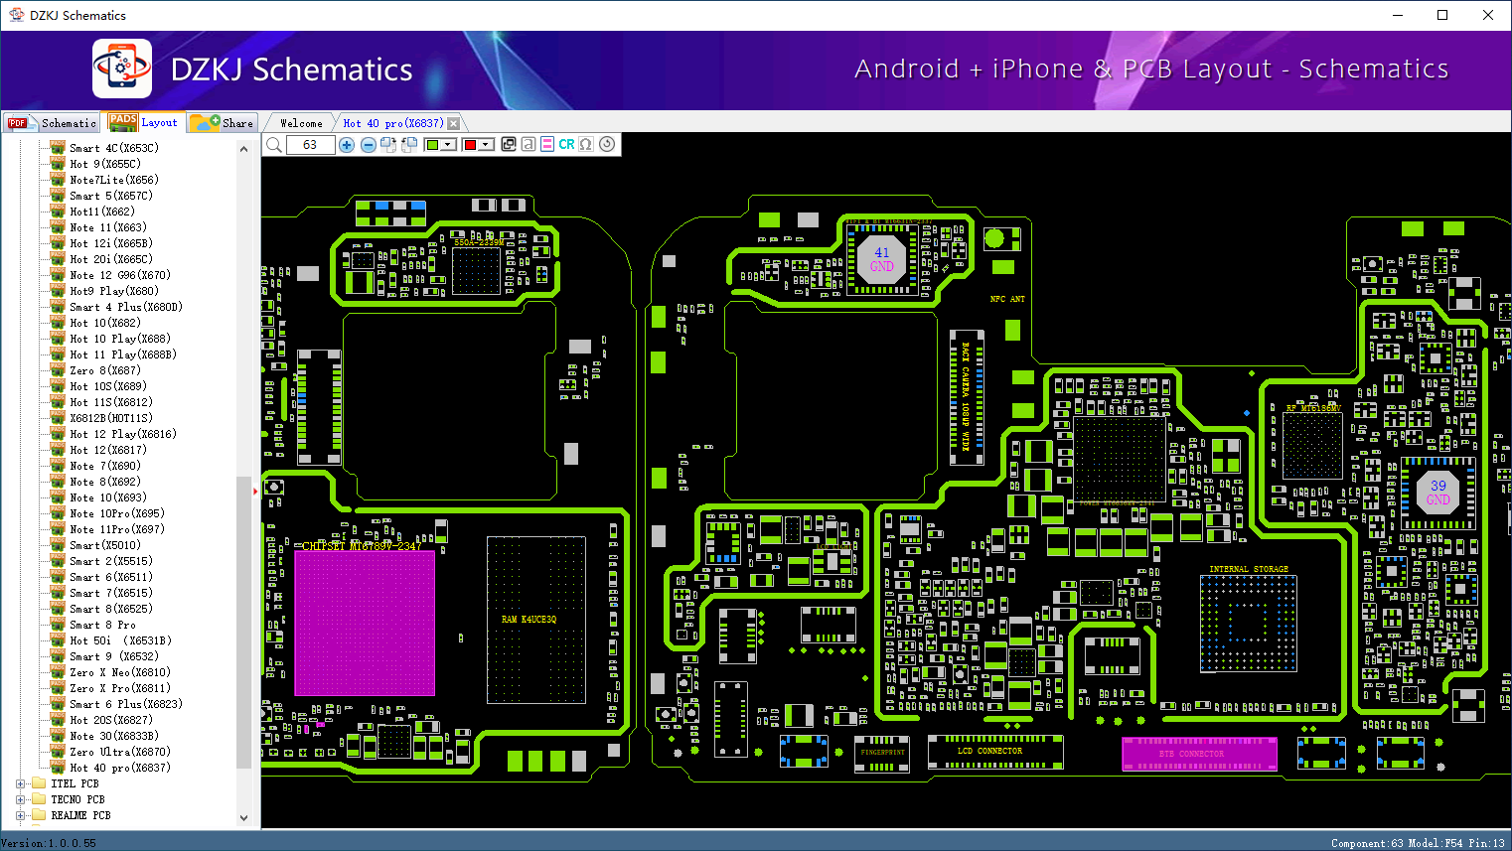Open Smart 8 Pro layout

coord(102,625)
